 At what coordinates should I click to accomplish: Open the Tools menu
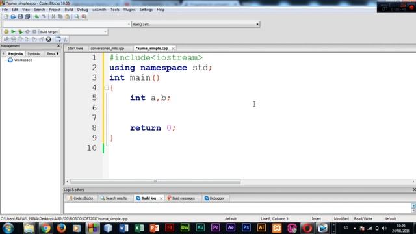[114, 10]
